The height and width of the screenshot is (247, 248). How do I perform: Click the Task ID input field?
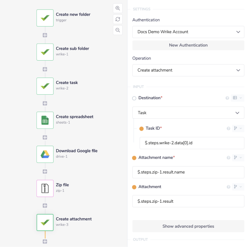192,143
